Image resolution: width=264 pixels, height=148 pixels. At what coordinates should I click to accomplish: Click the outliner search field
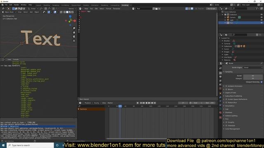click(x=239, y=8)
